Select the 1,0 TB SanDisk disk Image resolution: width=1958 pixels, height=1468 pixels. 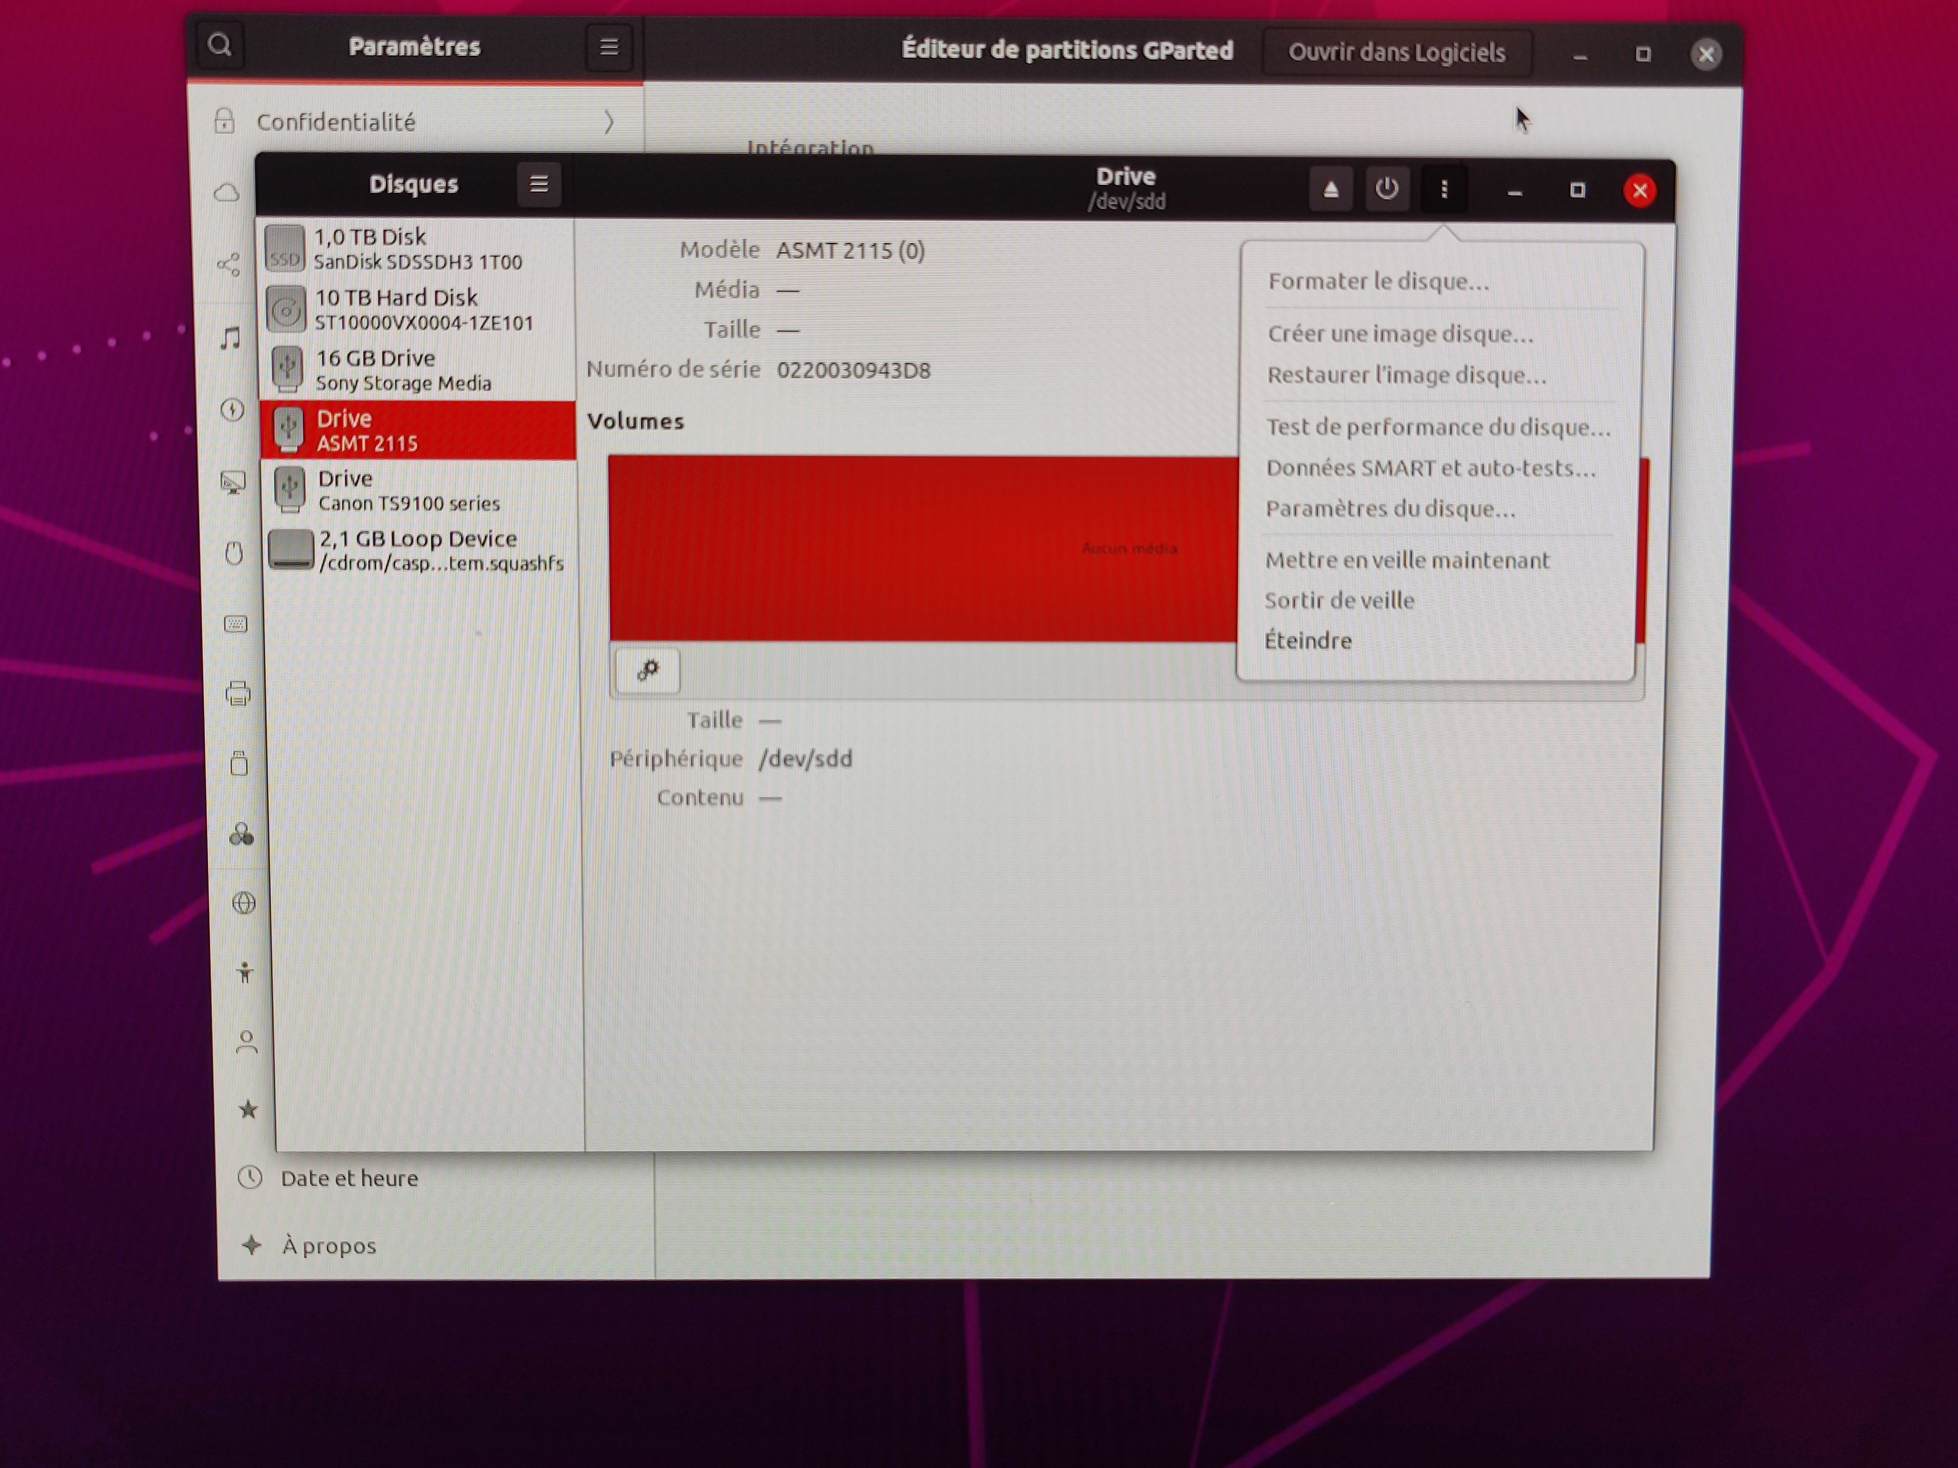[x=417, y=249]
